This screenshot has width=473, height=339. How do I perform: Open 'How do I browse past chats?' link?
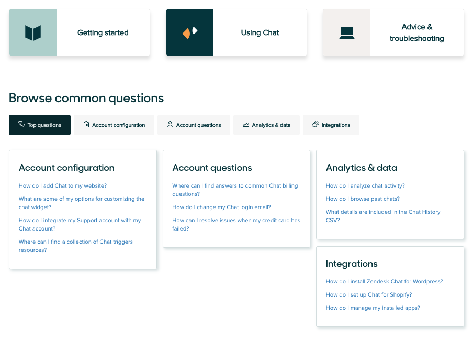363,199
